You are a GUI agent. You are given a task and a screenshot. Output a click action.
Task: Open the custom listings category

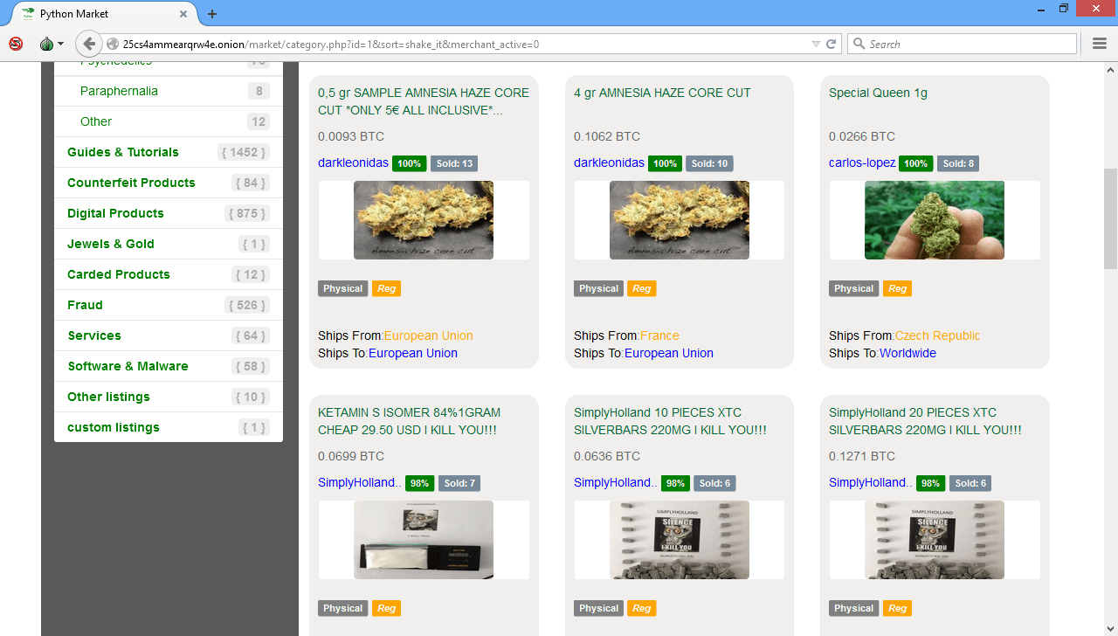point(114,427)
